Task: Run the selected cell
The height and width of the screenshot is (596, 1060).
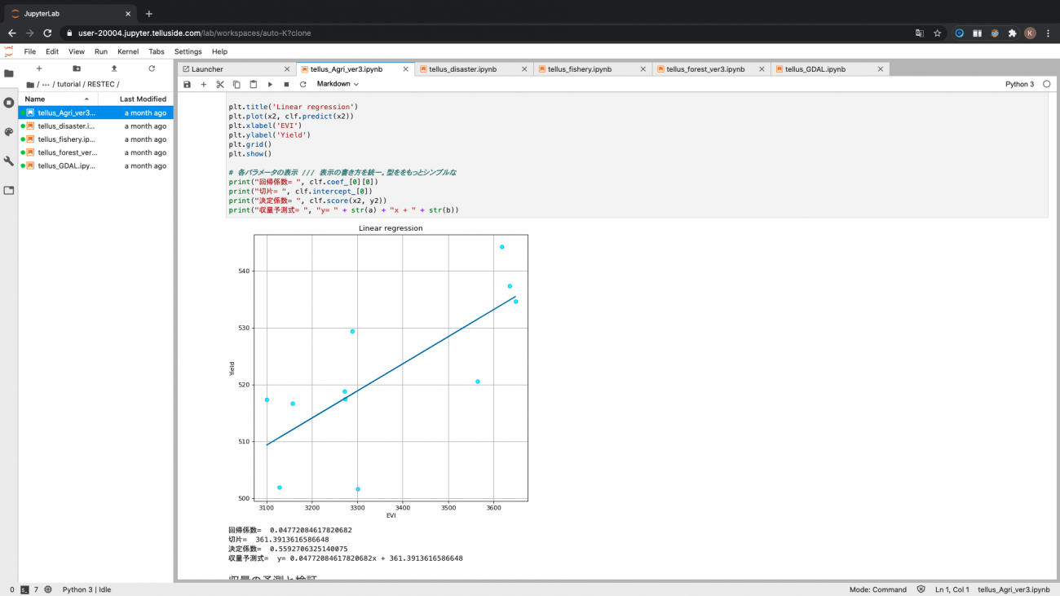Action: [270, 84]
